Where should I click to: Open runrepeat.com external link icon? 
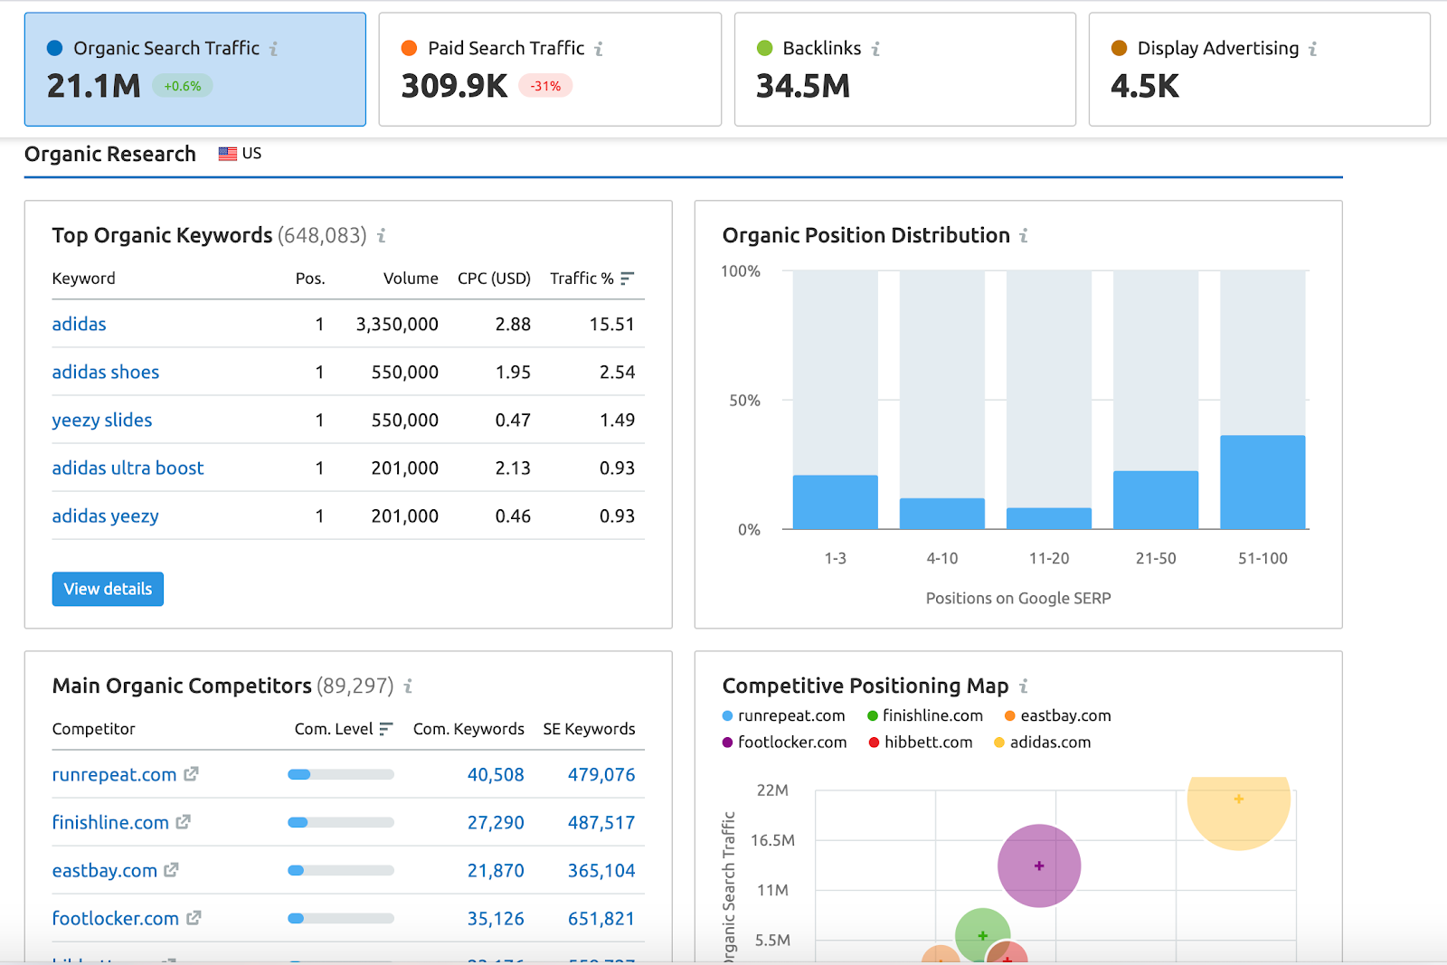tap(191, 774)
